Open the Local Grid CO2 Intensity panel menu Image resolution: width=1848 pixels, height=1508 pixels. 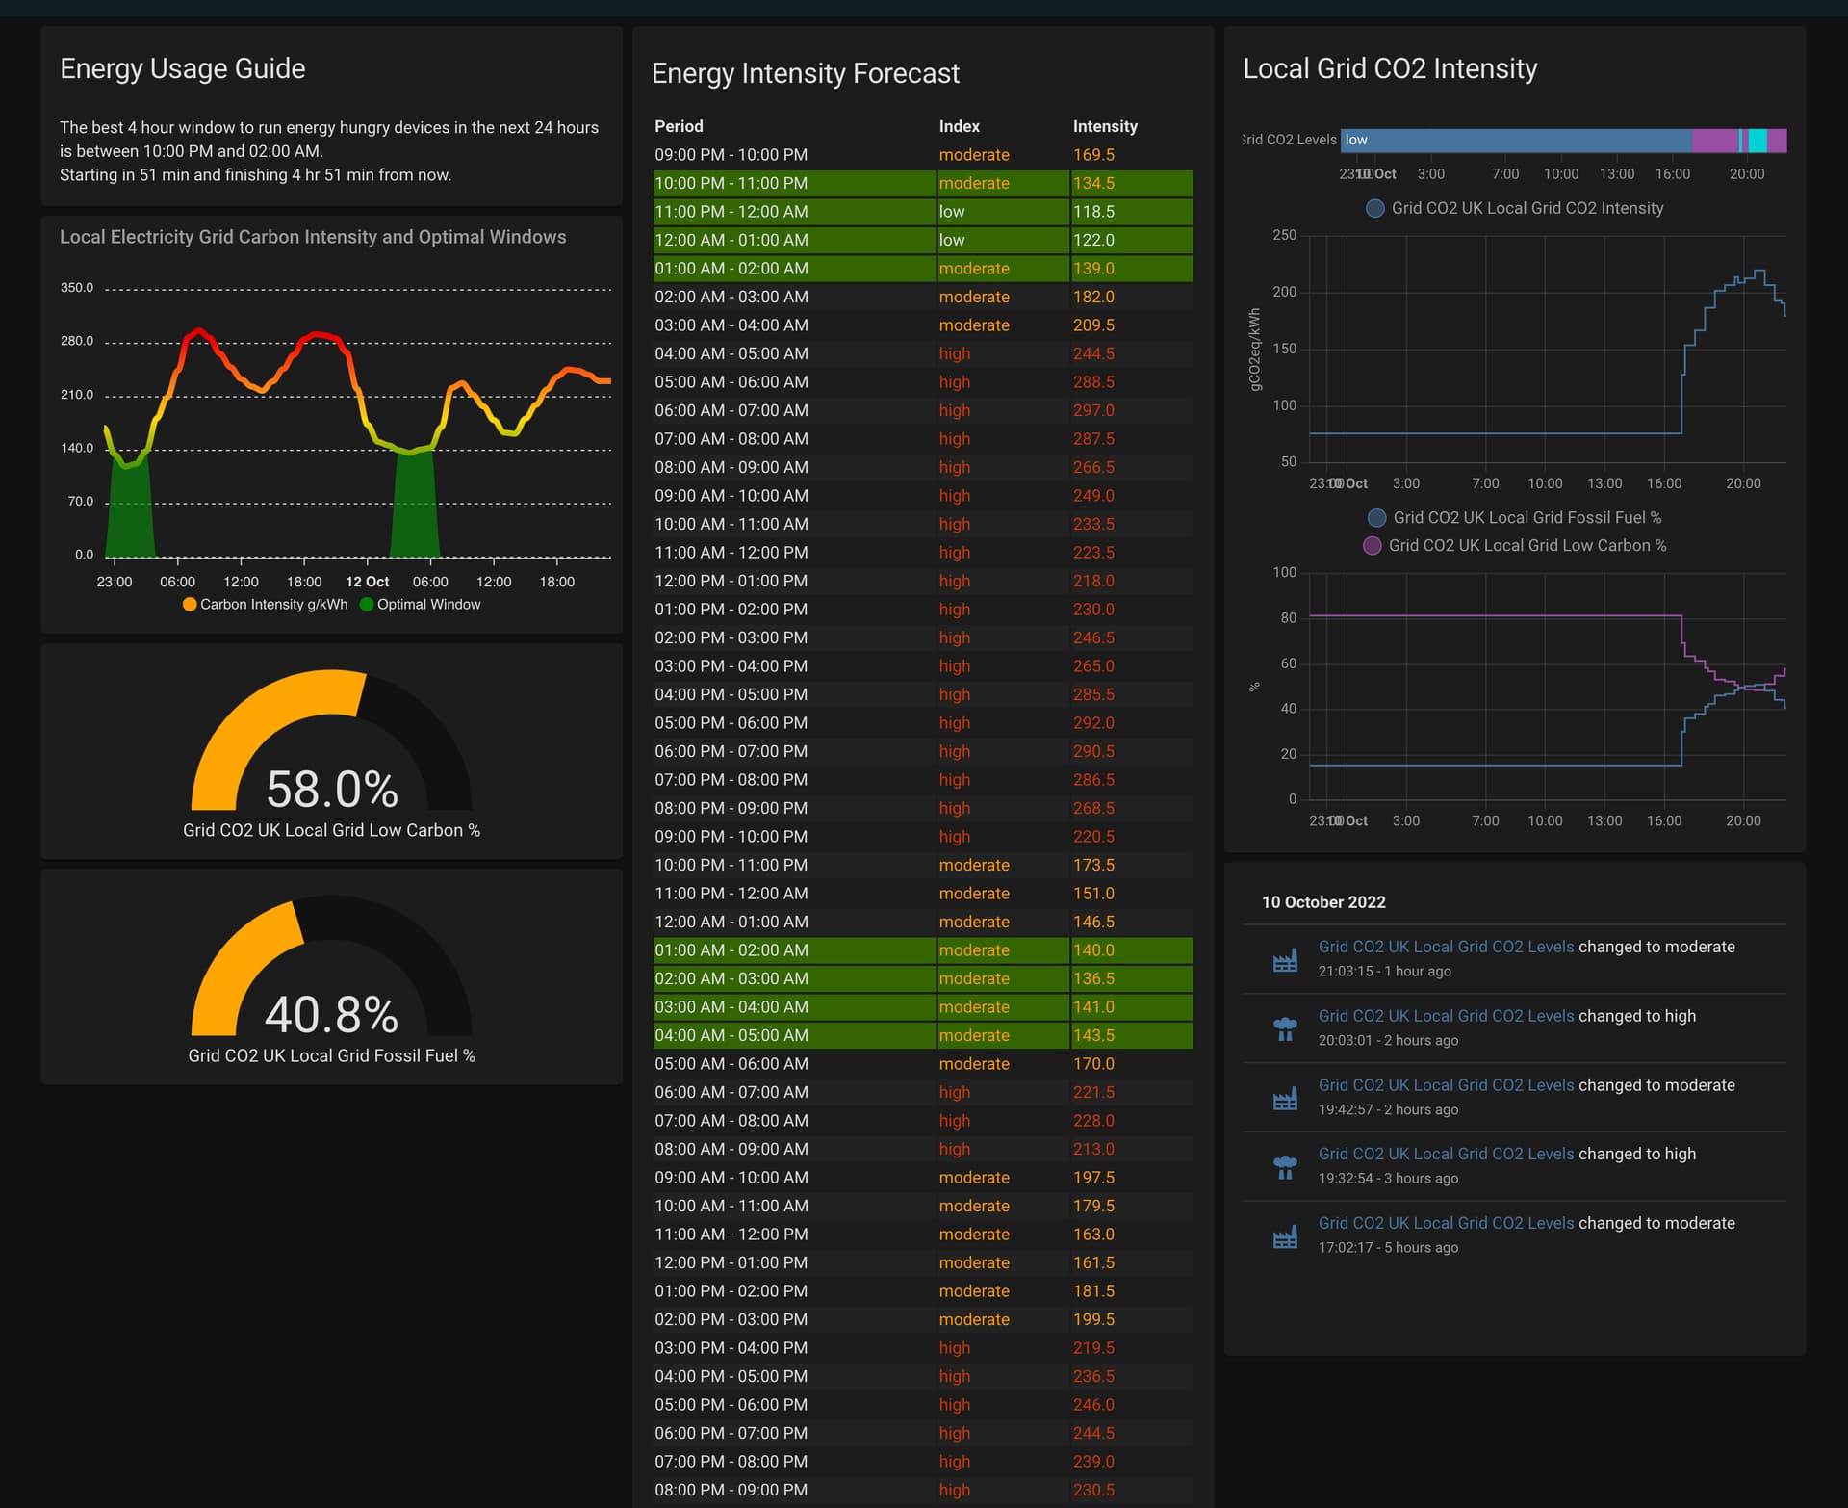1390,68
